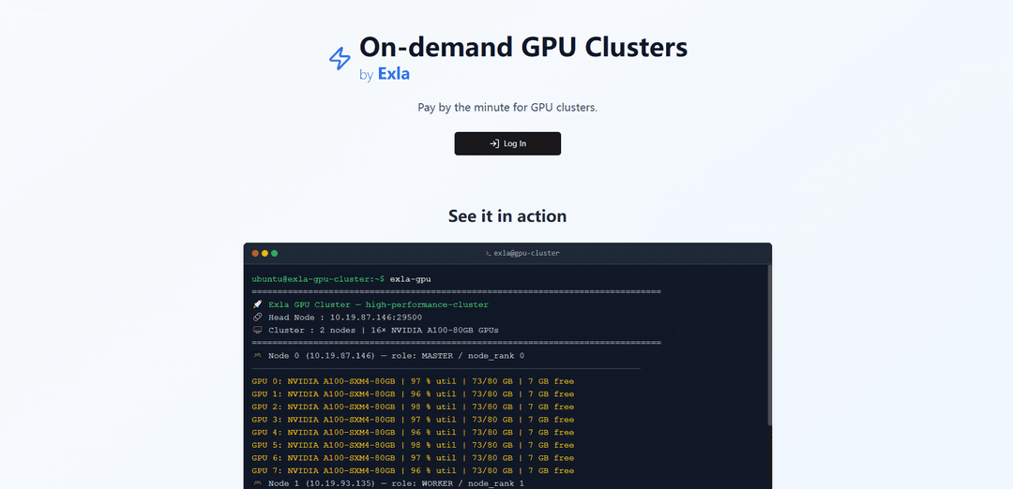Click the 'GPU 6' status row
Image resolution: width=1013 pixels, height=489 pixels.
[x=413, y=458]
